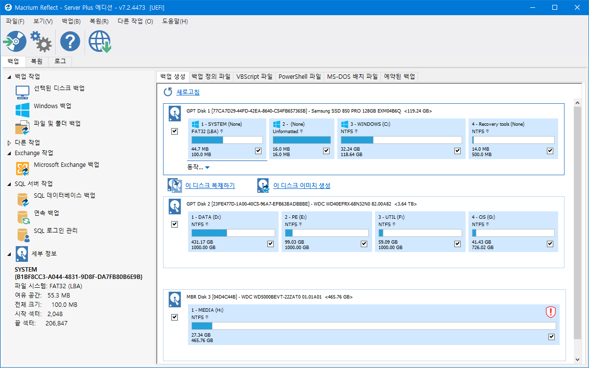The width and height of the screenshot is (589, 368).
Task: Open the 다른 작업 (O) menu
Action: coord(136,21)
